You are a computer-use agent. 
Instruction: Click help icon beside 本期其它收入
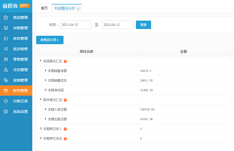click(x=65, y=129)
